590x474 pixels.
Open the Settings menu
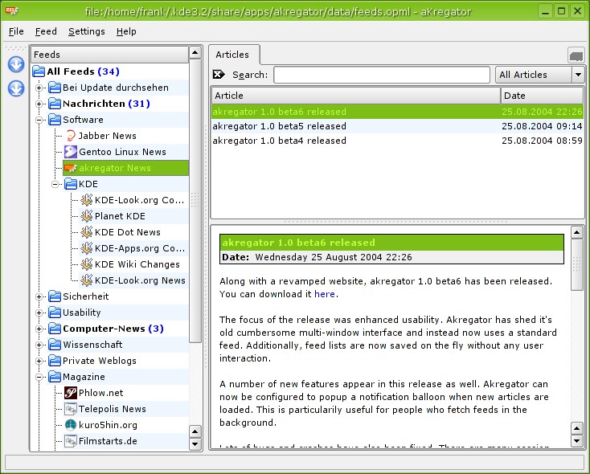(x=87, y=31)
